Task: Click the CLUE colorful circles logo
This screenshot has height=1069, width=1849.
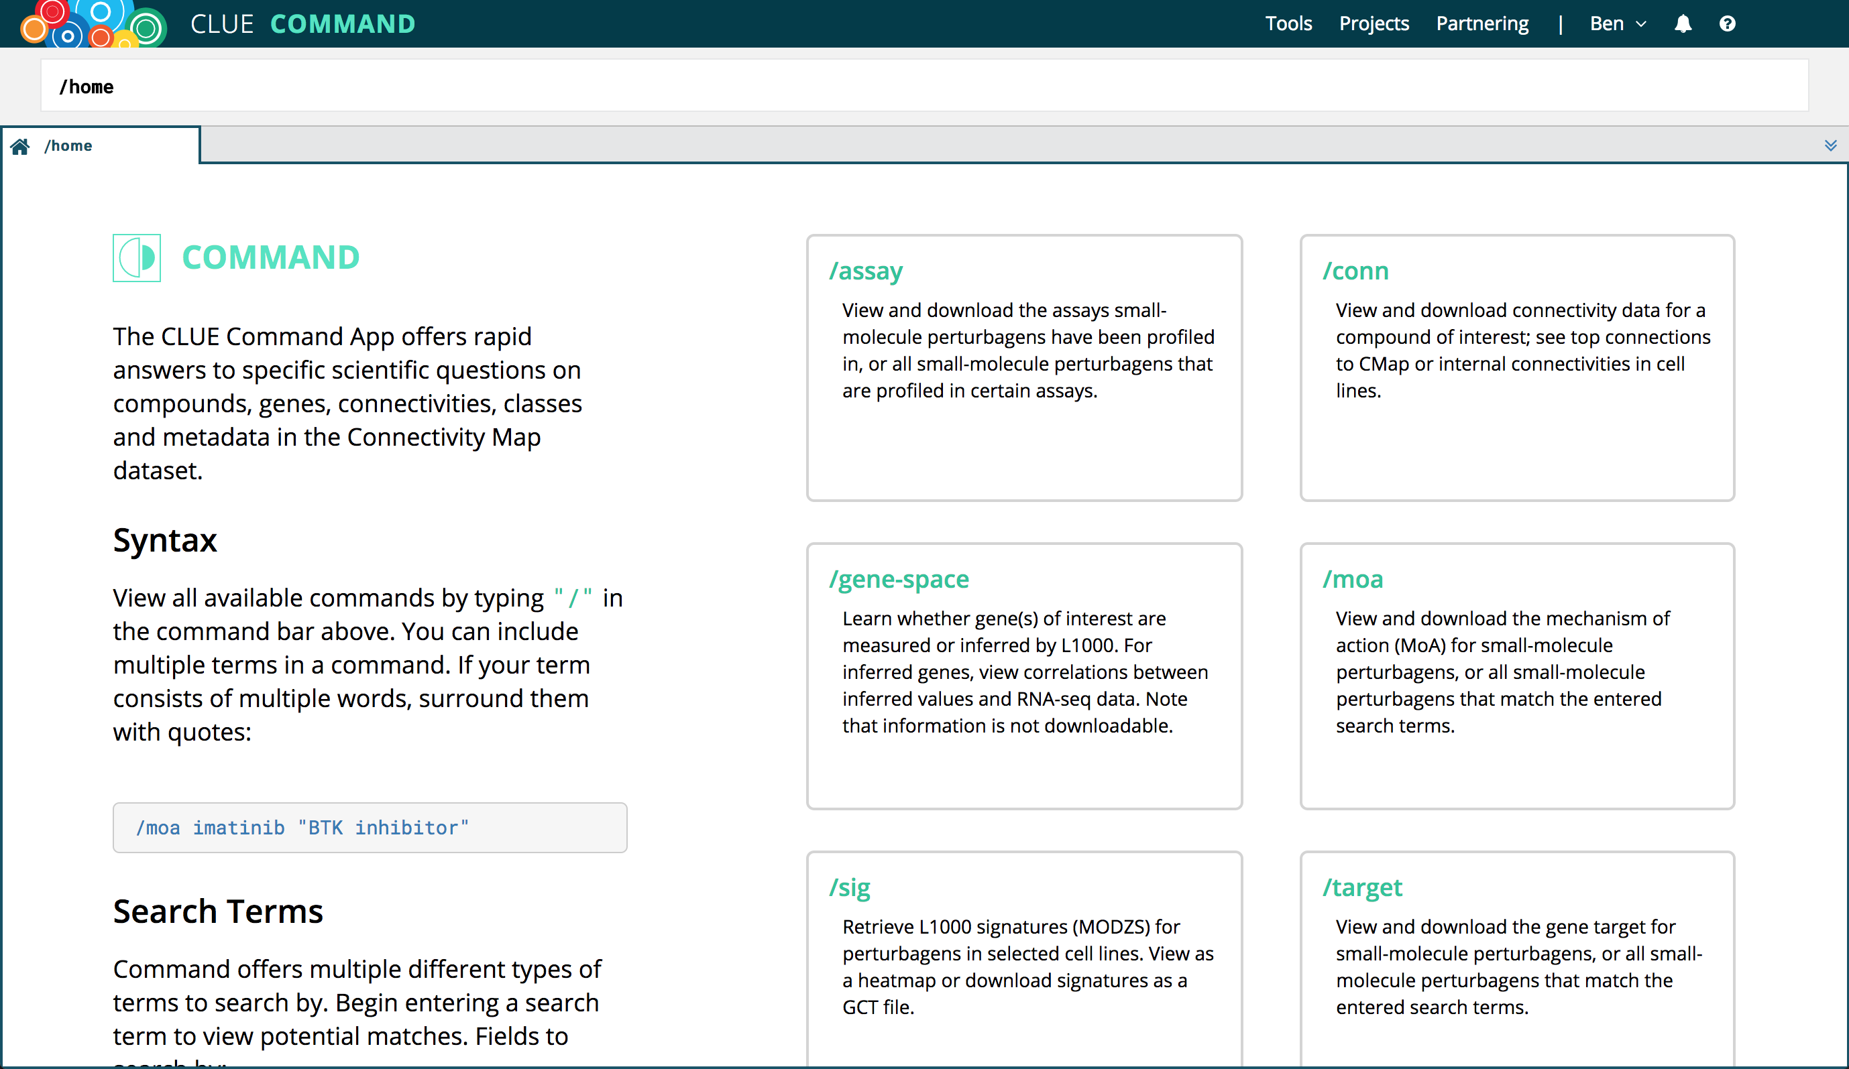Action: point(93,23)
